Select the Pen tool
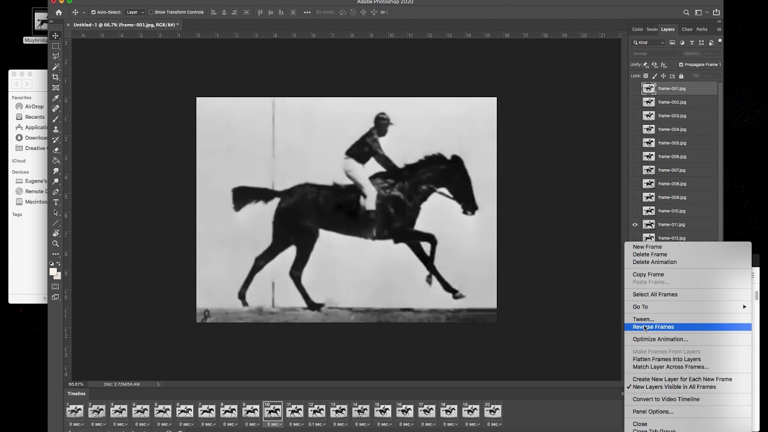 coord(56,191)
